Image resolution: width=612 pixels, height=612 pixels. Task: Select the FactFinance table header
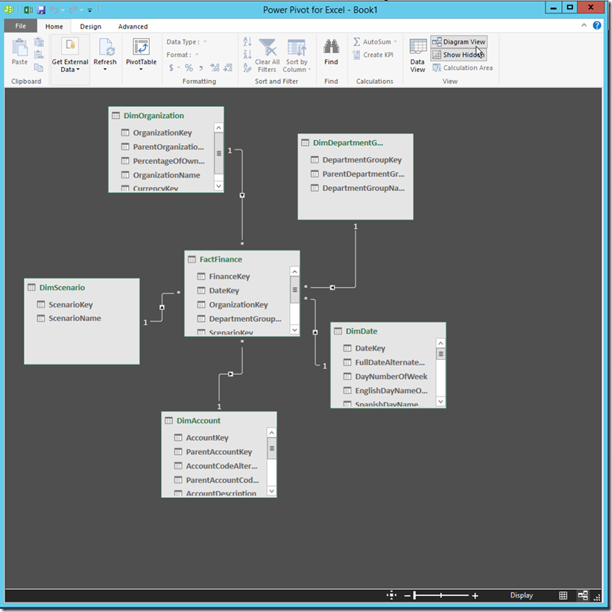click(x=242, y=259)
